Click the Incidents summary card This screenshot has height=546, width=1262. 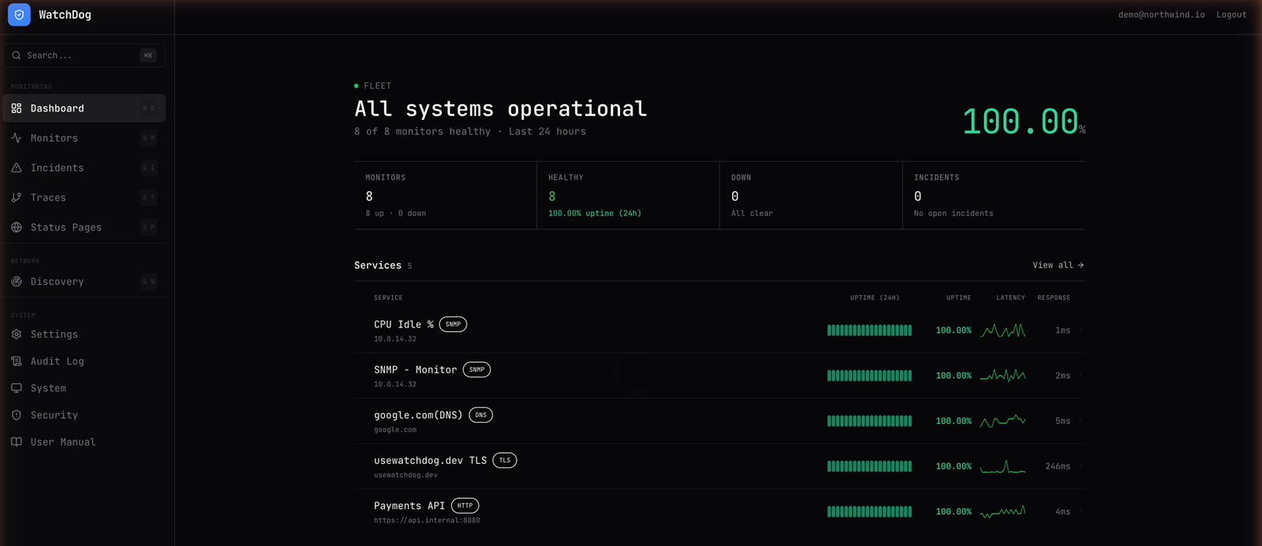coord(994,196)
